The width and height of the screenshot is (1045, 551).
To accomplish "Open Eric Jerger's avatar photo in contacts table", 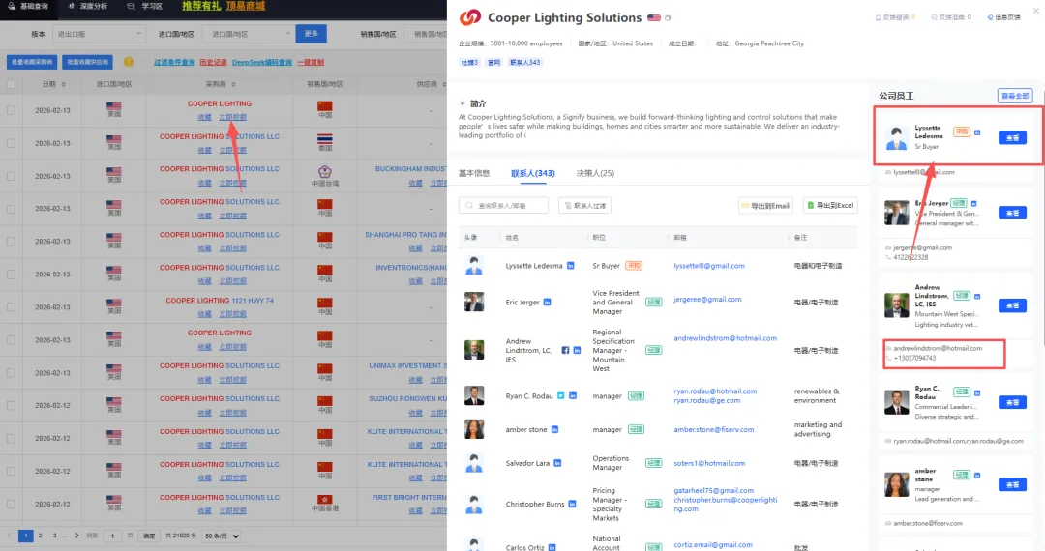I will click(474, 303).
